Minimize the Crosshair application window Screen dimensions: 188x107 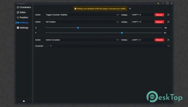point(163,3)
